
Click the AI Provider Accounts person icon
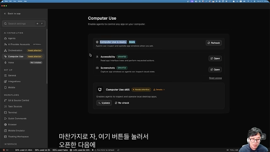coord(6,44)
